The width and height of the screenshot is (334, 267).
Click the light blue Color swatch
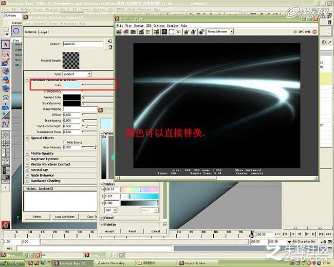72,85
